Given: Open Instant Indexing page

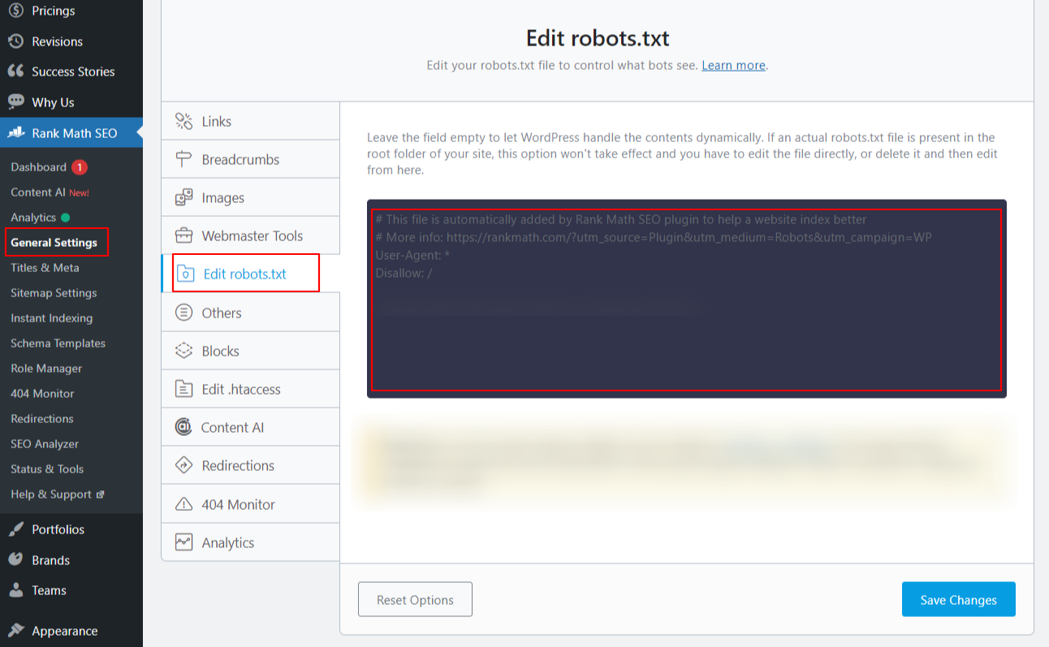Looking at the screenshot, I should [x=51, y=318].
